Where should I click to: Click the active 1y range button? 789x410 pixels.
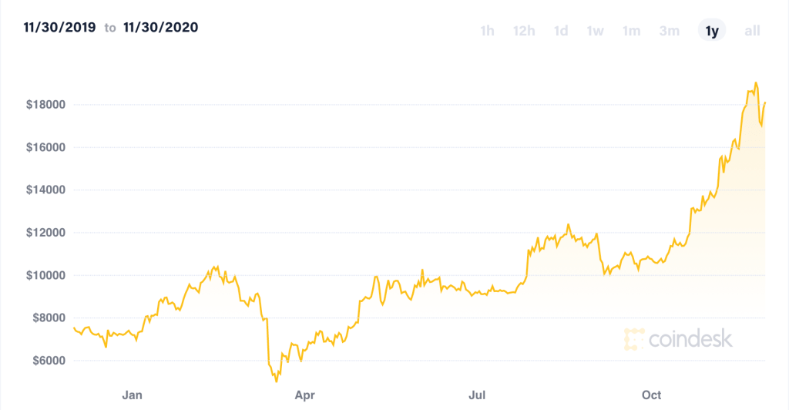[712, 31]
